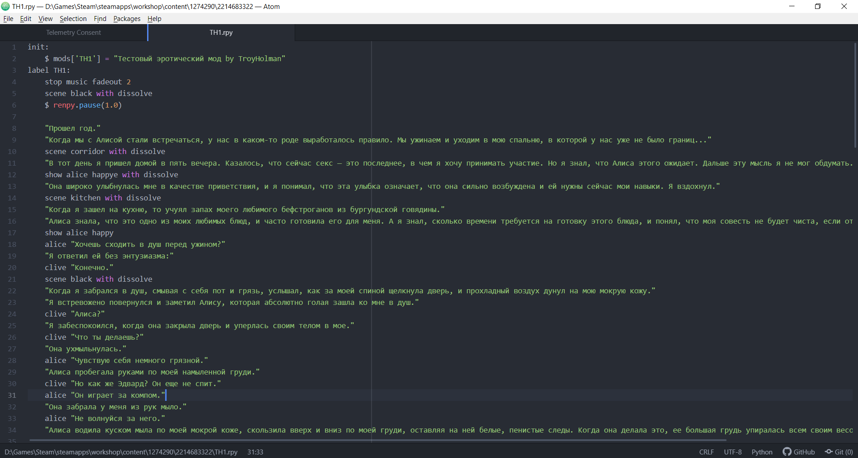Change file encoding UTF-8
The width and height of the screenshot is (858, 458).
point(732,452)
